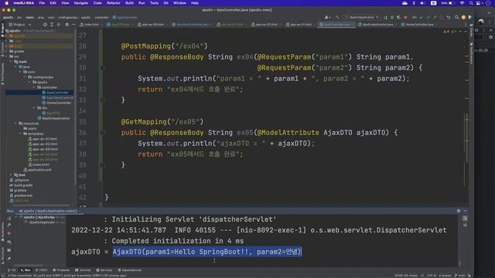Click the account avatar icon in toolbar
This screenshot has height=278, width=495.
(x=463, y=17)
